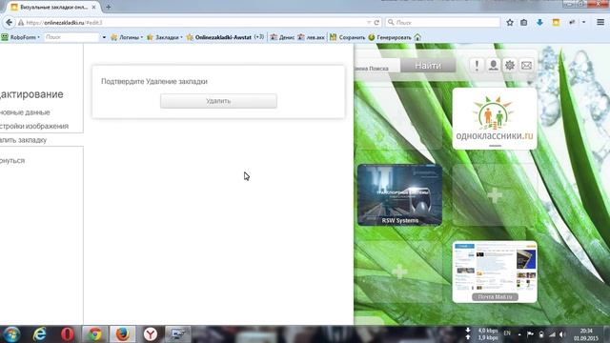This screenshot has width=610, height=343.
Task: Click Вернуться link in edit sidebar
Action: (12, 161)
